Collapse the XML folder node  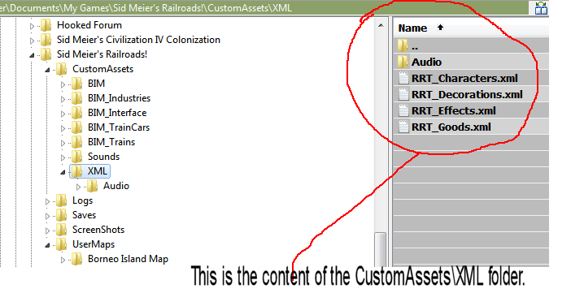(x=63, y=172)
